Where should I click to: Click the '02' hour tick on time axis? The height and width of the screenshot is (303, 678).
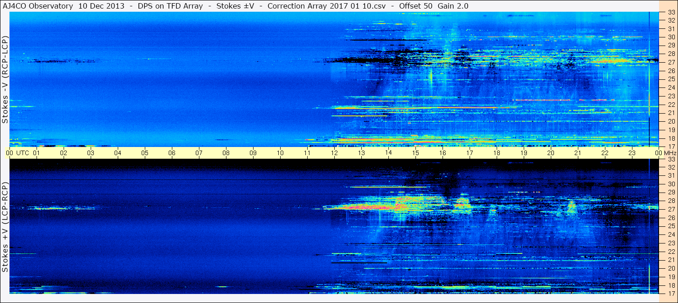[x=64, y=153]
